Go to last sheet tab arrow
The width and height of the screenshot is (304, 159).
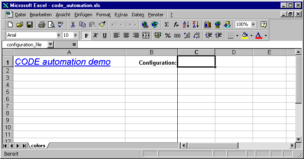pos(24,146)
